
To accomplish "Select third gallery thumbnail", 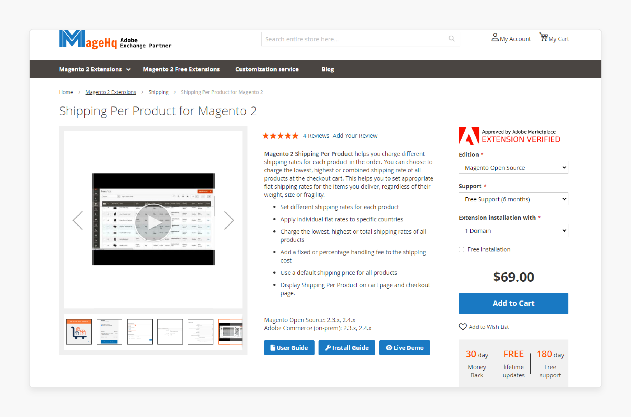I will click(140, 332).
